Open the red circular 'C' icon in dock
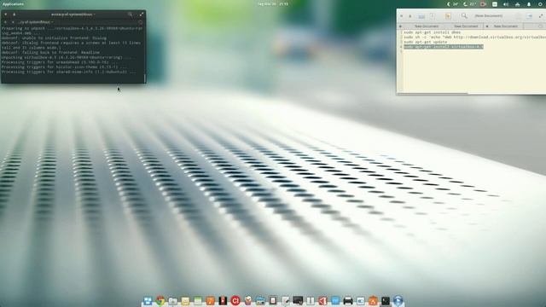 coord(235,300)
